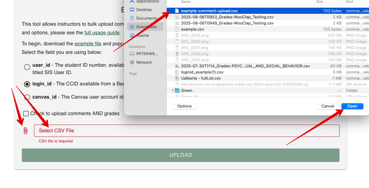
Task: Sort files by the Size column header
Action: 319,2
